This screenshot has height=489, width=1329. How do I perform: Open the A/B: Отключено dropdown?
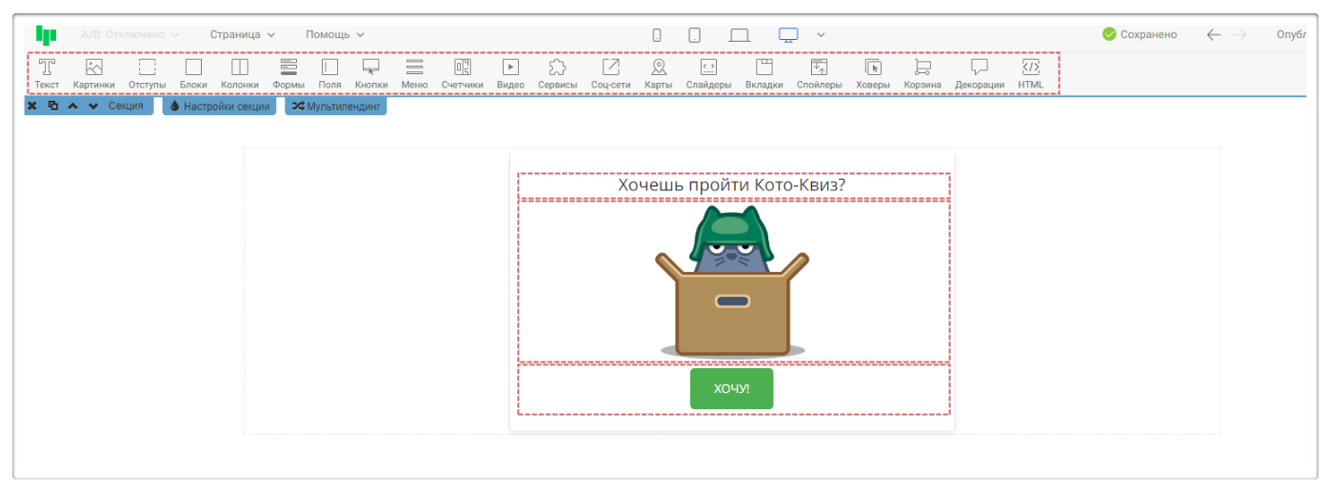pyautogui.click(x=129, y=34)
